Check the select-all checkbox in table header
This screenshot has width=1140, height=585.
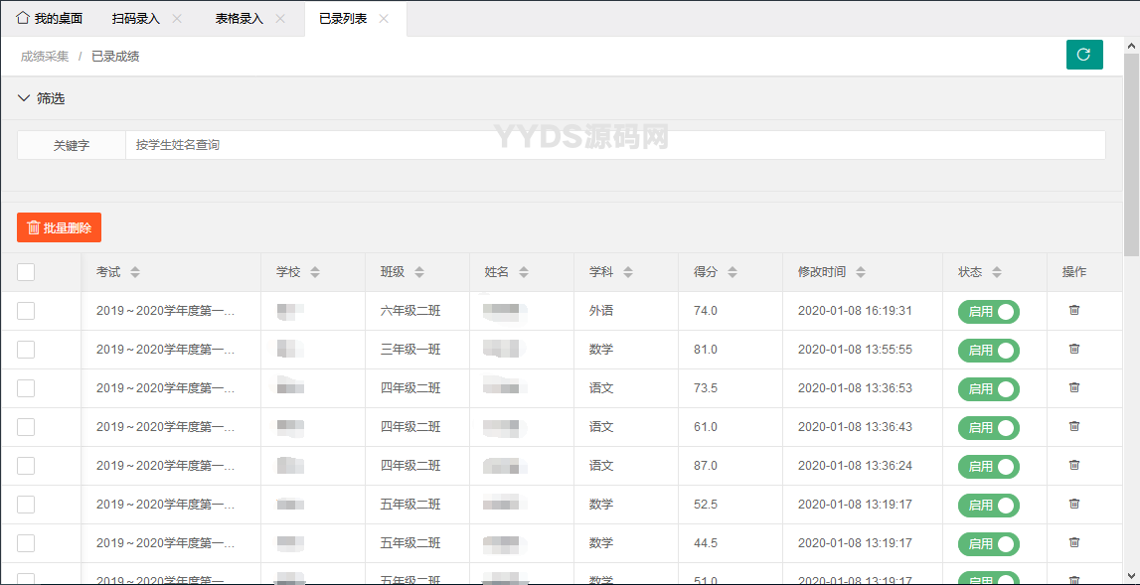click(x=26, y=272)
